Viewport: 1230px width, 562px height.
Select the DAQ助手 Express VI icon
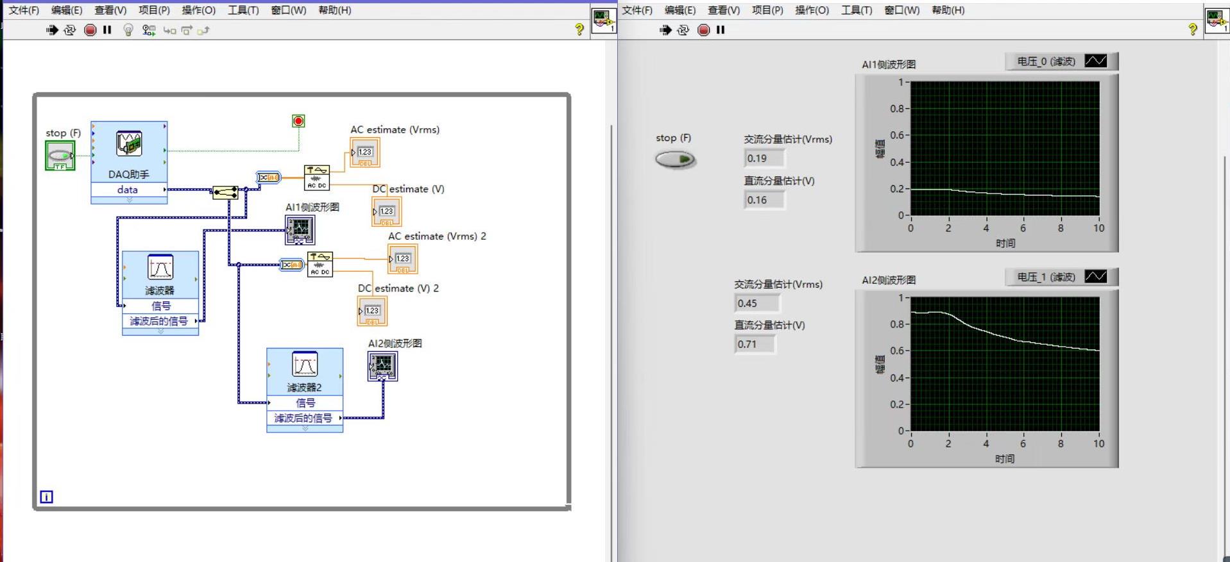click(x=129, y=144)
